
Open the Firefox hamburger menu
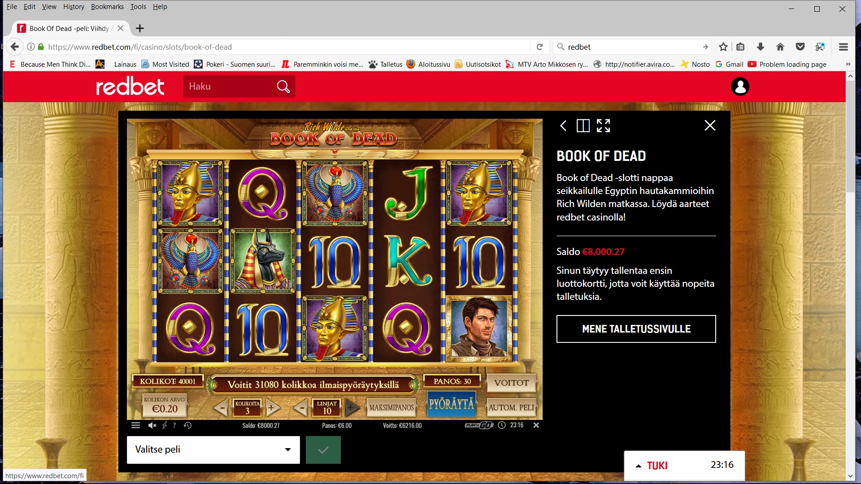point(844,47)
